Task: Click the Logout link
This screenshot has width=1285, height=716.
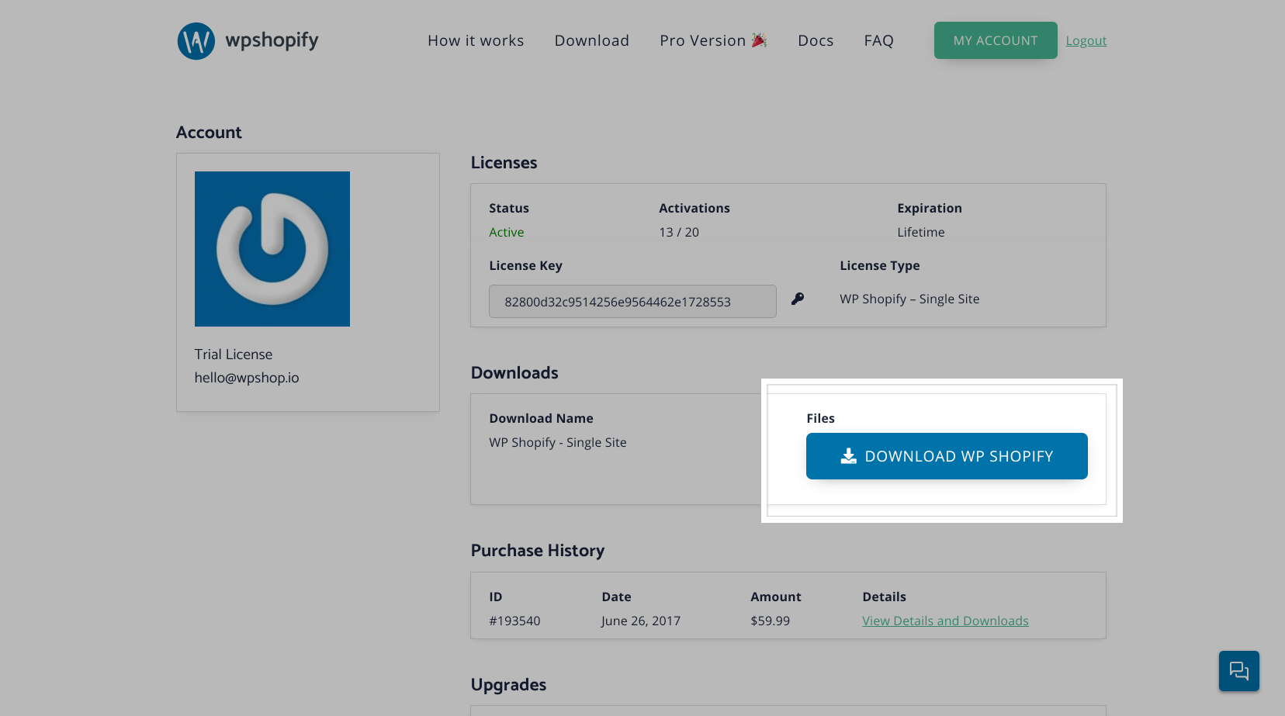Action: coord(1086,41)
